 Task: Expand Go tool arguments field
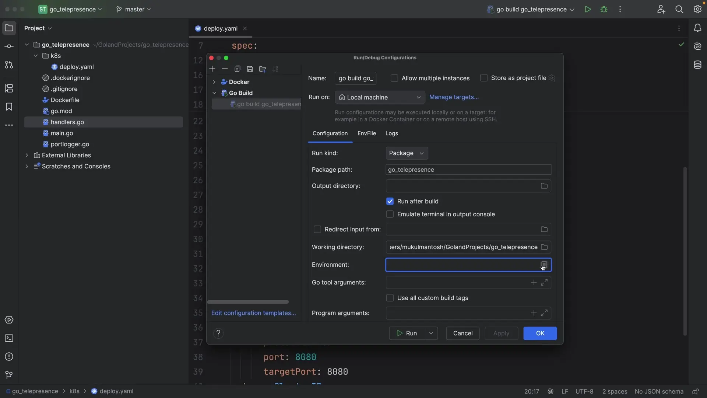[544, 282]
